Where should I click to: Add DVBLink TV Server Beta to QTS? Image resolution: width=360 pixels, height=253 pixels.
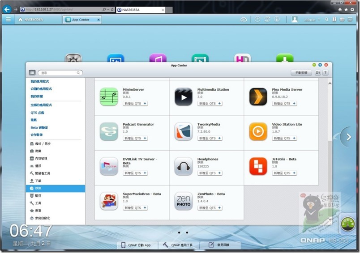[135, 173]
